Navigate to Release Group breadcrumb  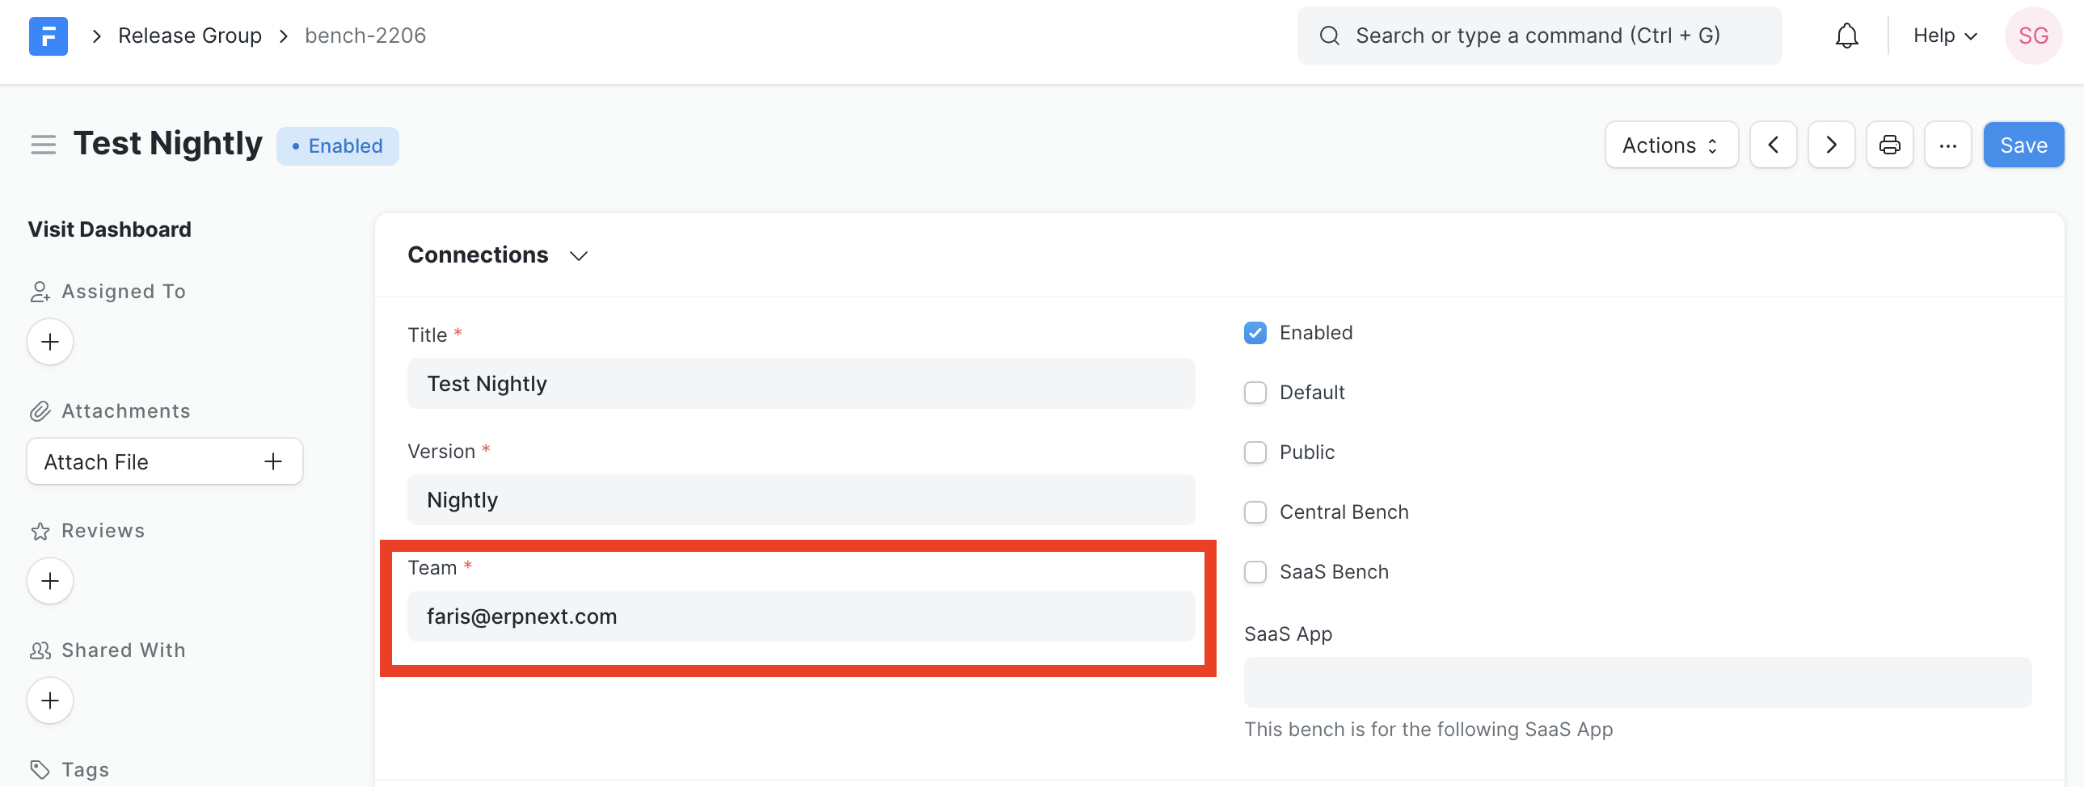pyautogui.click(x=189, y=36)
